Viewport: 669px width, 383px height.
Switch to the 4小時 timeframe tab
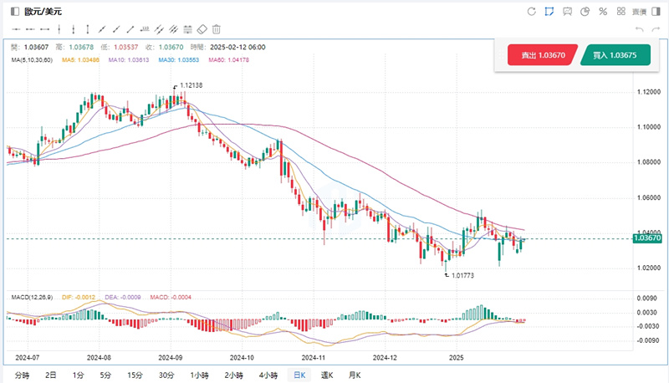point(268,375)
